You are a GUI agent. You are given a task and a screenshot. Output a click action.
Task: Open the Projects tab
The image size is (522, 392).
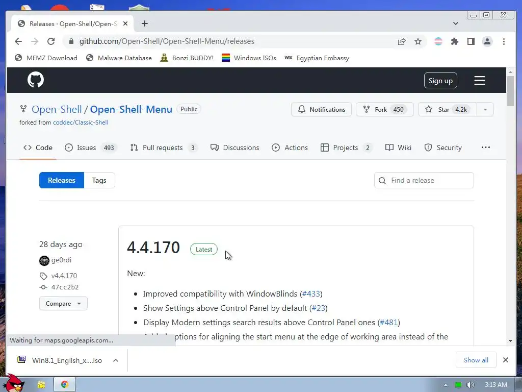[x=346, y=148]
